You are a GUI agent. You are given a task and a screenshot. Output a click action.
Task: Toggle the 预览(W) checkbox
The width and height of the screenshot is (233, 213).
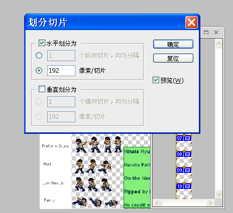click(156, 80)
